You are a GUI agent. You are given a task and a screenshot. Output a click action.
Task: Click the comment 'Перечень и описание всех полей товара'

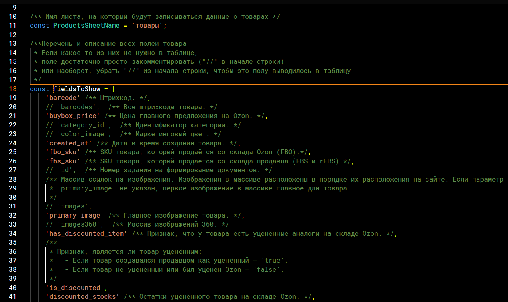tap(114, 44)
